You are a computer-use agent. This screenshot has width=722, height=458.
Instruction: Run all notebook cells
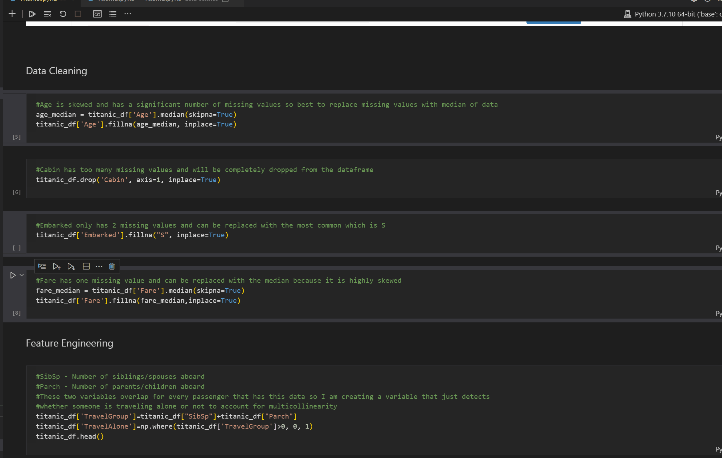point(32,14)
